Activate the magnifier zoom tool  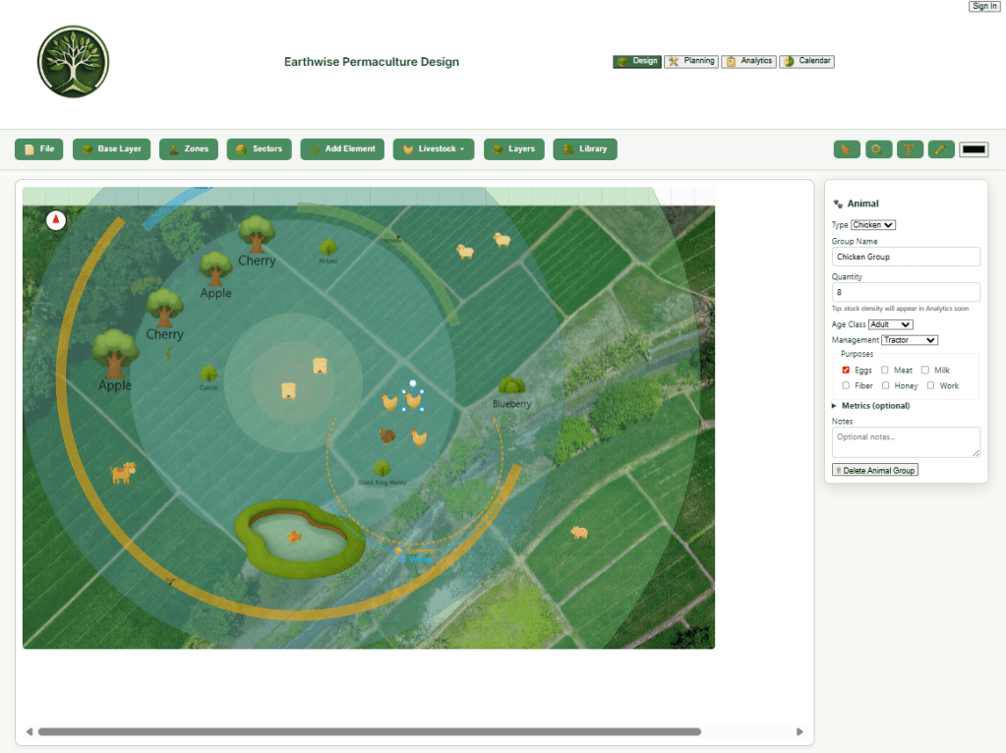click(878, 149)
